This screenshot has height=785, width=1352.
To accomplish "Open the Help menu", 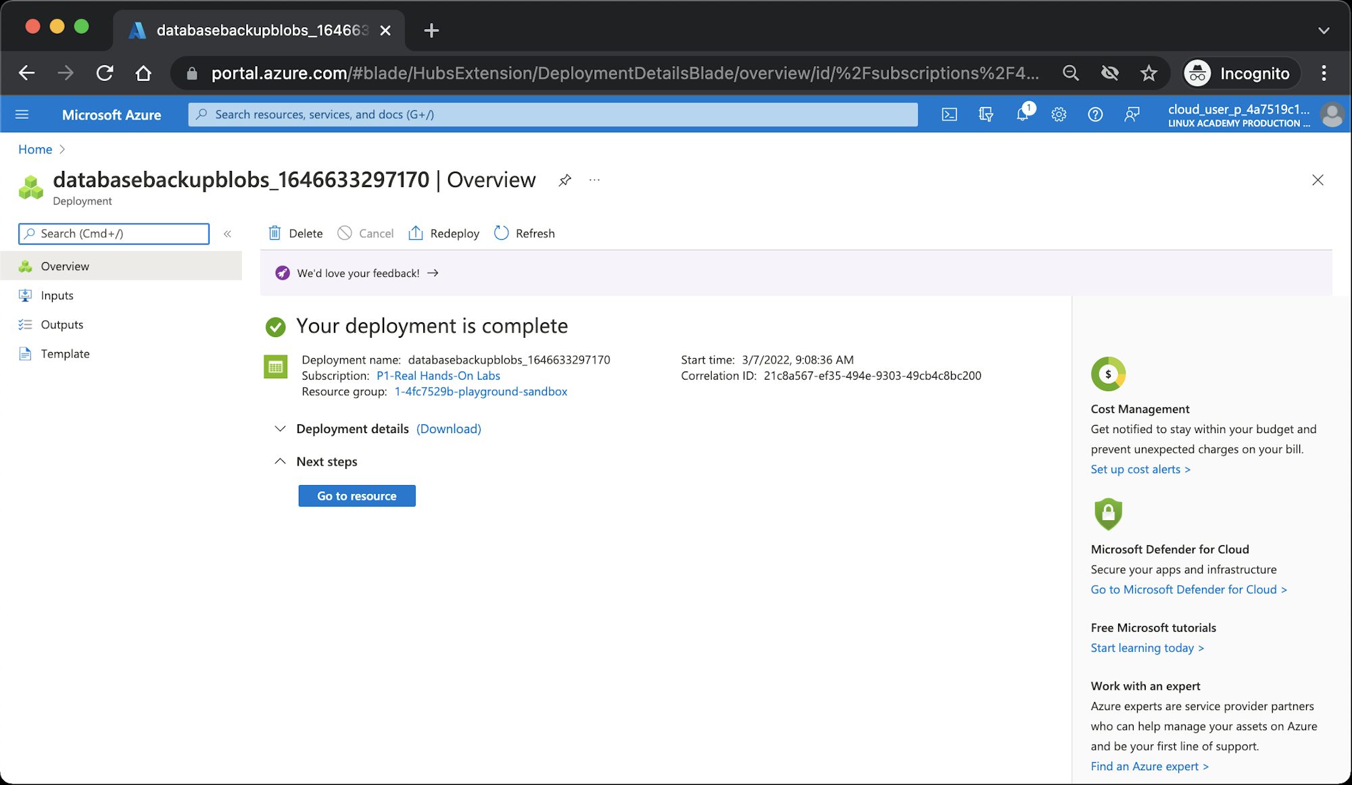I will (1095, 114).
